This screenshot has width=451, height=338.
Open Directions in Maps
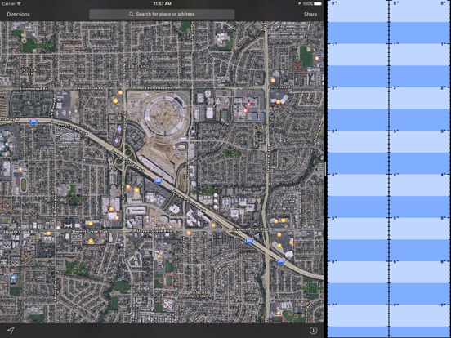coord(19,14)
